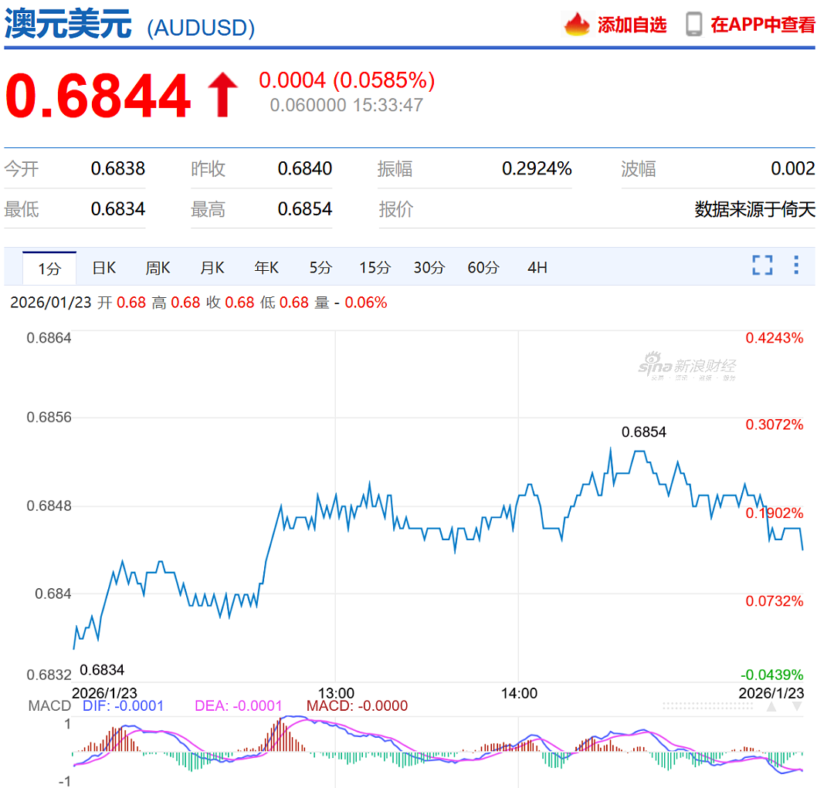834x788 pixels.
Task: Expand chart to fullscreen
Action: tap(762, 265)
